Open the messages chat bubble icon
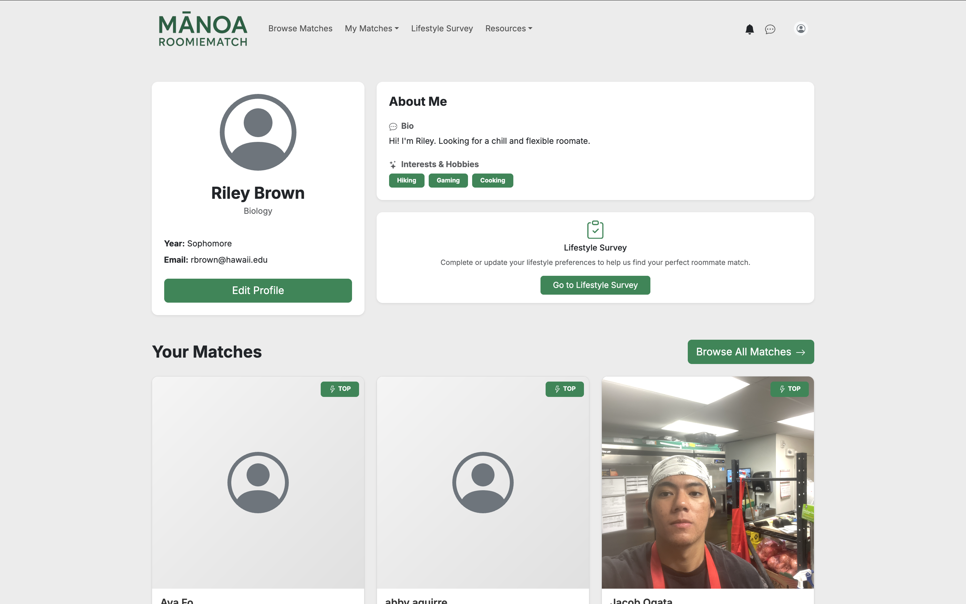This screenshot has width=966, height=604. [770, 29]
